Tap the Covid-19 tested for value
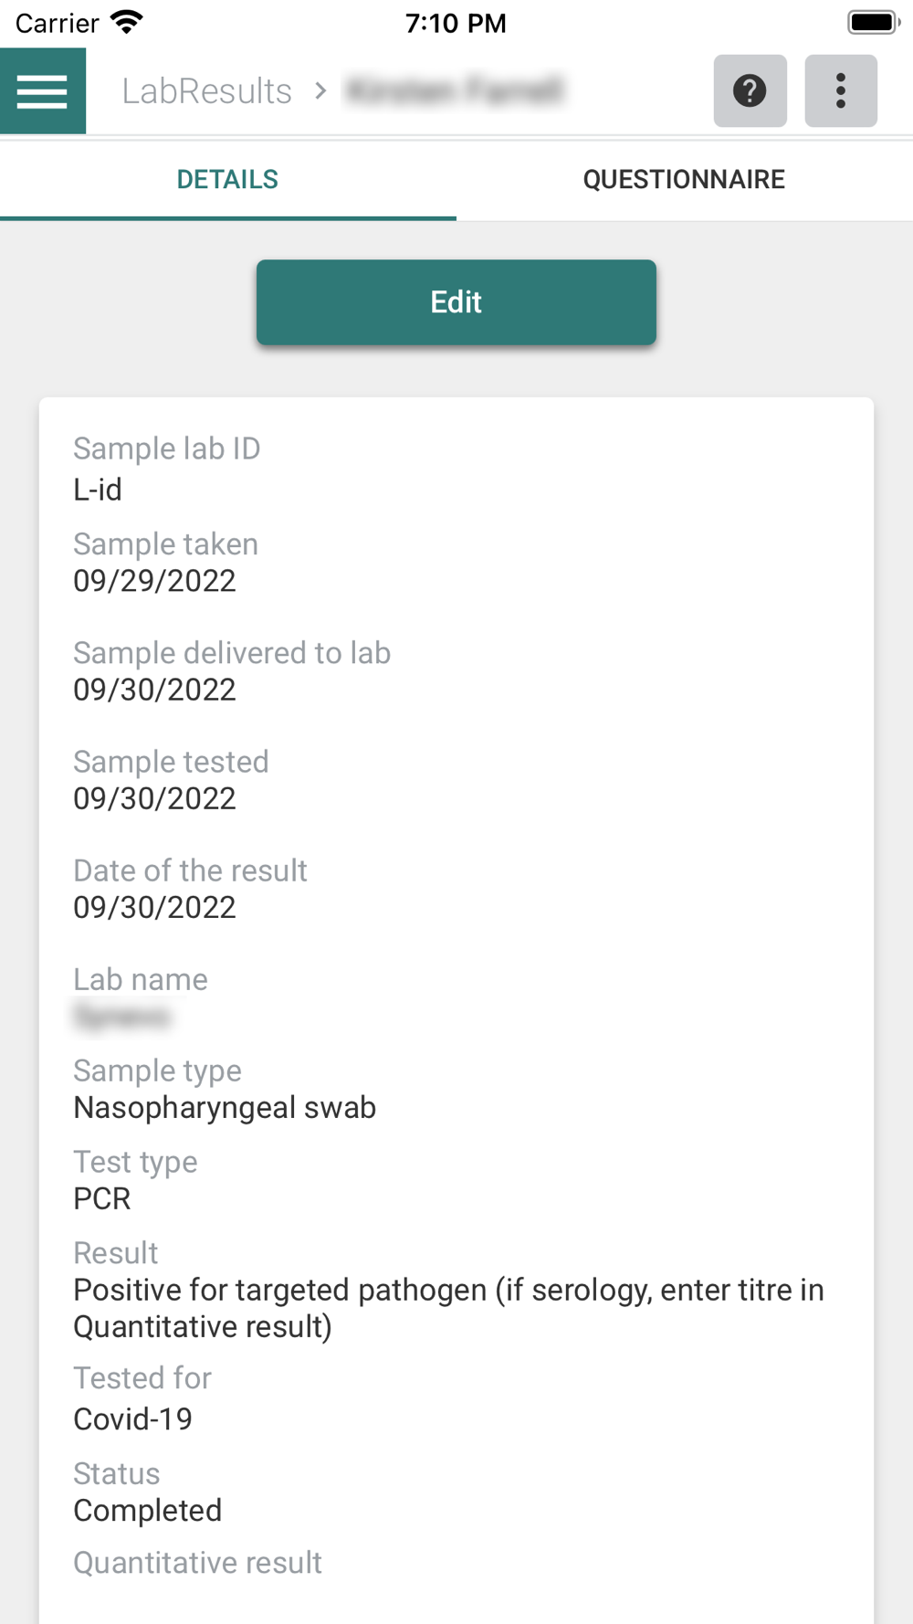 click(x=133, y=1418)
